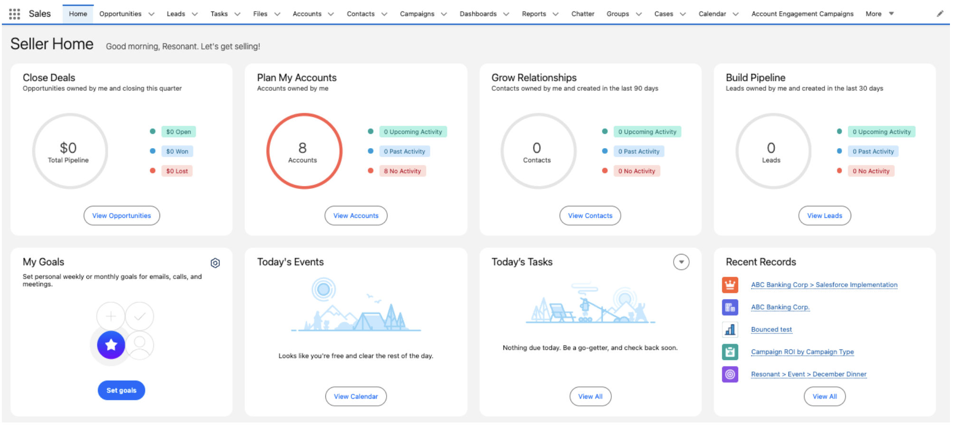Expand the More navigation menu
This screenshot has width=968, height=431.
[x=879, y=14]
